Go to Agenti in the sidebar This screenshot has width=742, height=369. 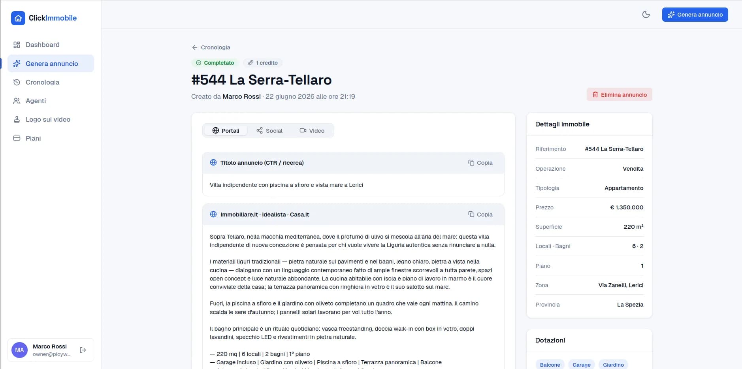pyautogui.click(x=51, y=101)
